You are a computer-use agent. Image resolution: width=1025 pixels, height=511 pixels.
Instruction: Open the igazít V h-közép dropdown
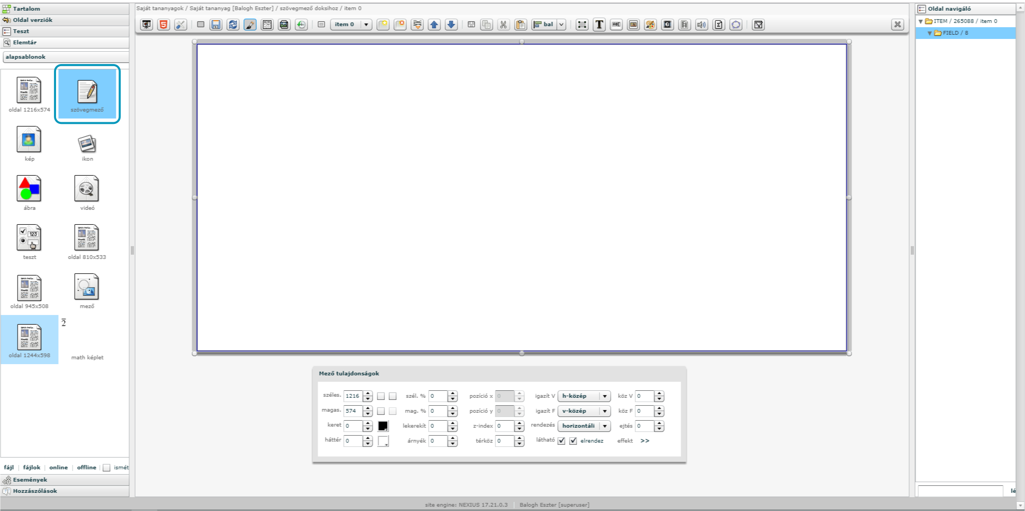click(x=584, y=396)
